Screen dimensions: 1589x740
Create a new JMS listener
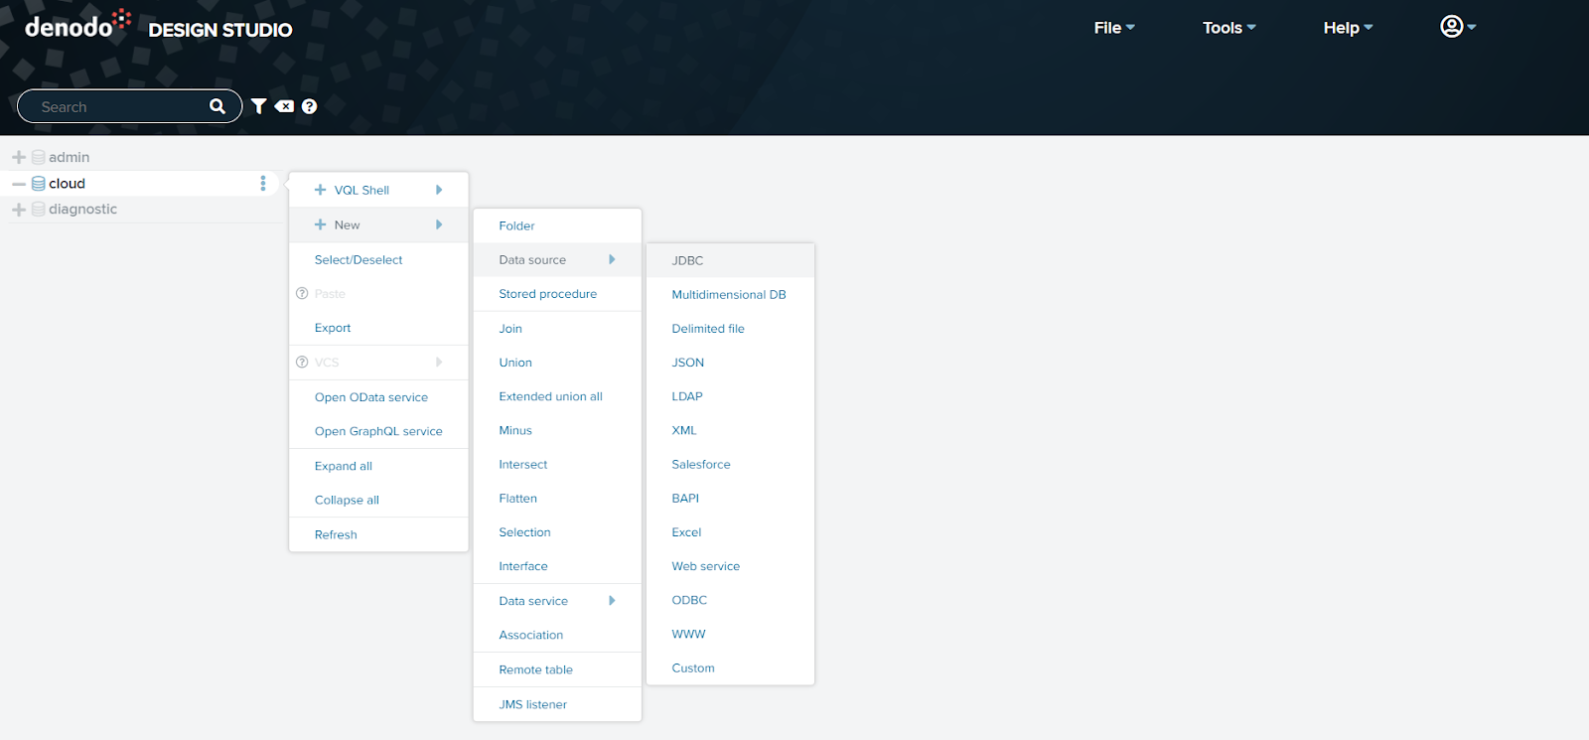pos(557,704)
